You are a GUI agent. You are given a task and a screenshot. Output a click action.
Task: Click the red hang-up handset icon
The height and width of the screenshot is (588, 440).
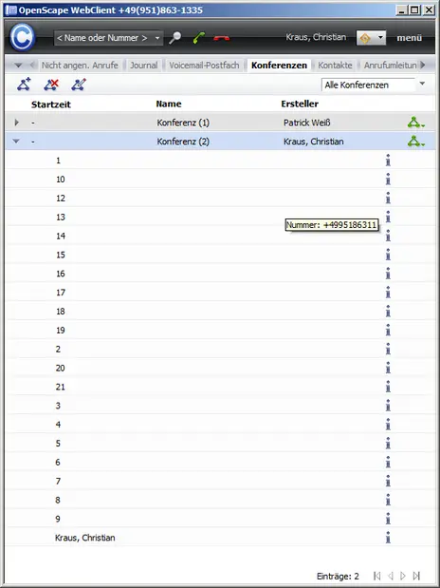(221, 38)
